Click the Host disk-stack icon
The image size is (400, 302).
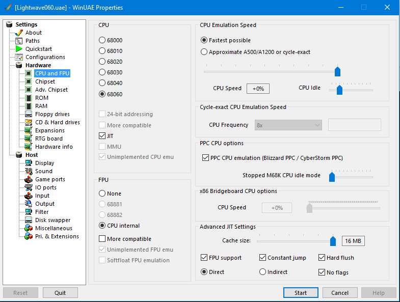pos(19,155)
